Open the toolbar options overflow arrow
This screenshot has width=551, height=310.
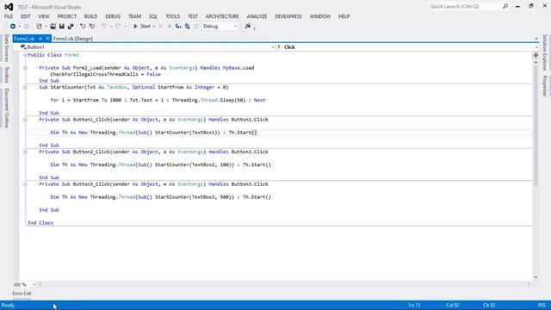[255, 28]
